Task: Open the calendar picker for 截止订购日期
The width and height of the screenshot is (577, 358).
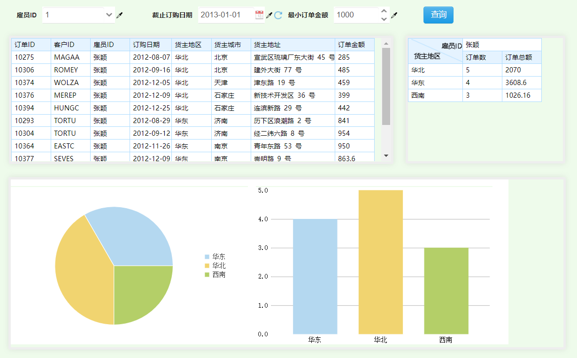Action: point(259,15)
